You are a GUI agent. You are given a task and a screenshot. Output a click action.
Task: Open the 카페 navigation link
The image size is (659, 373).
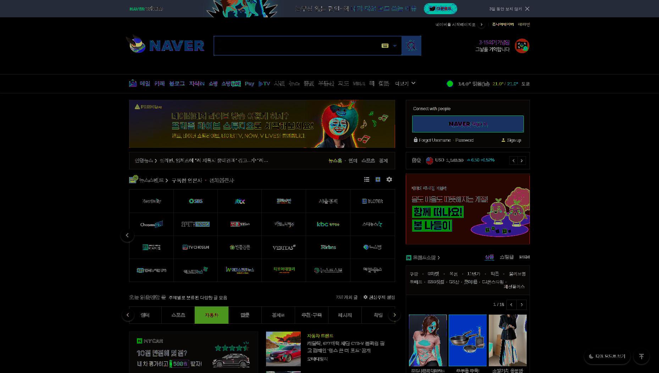[160, 84]
